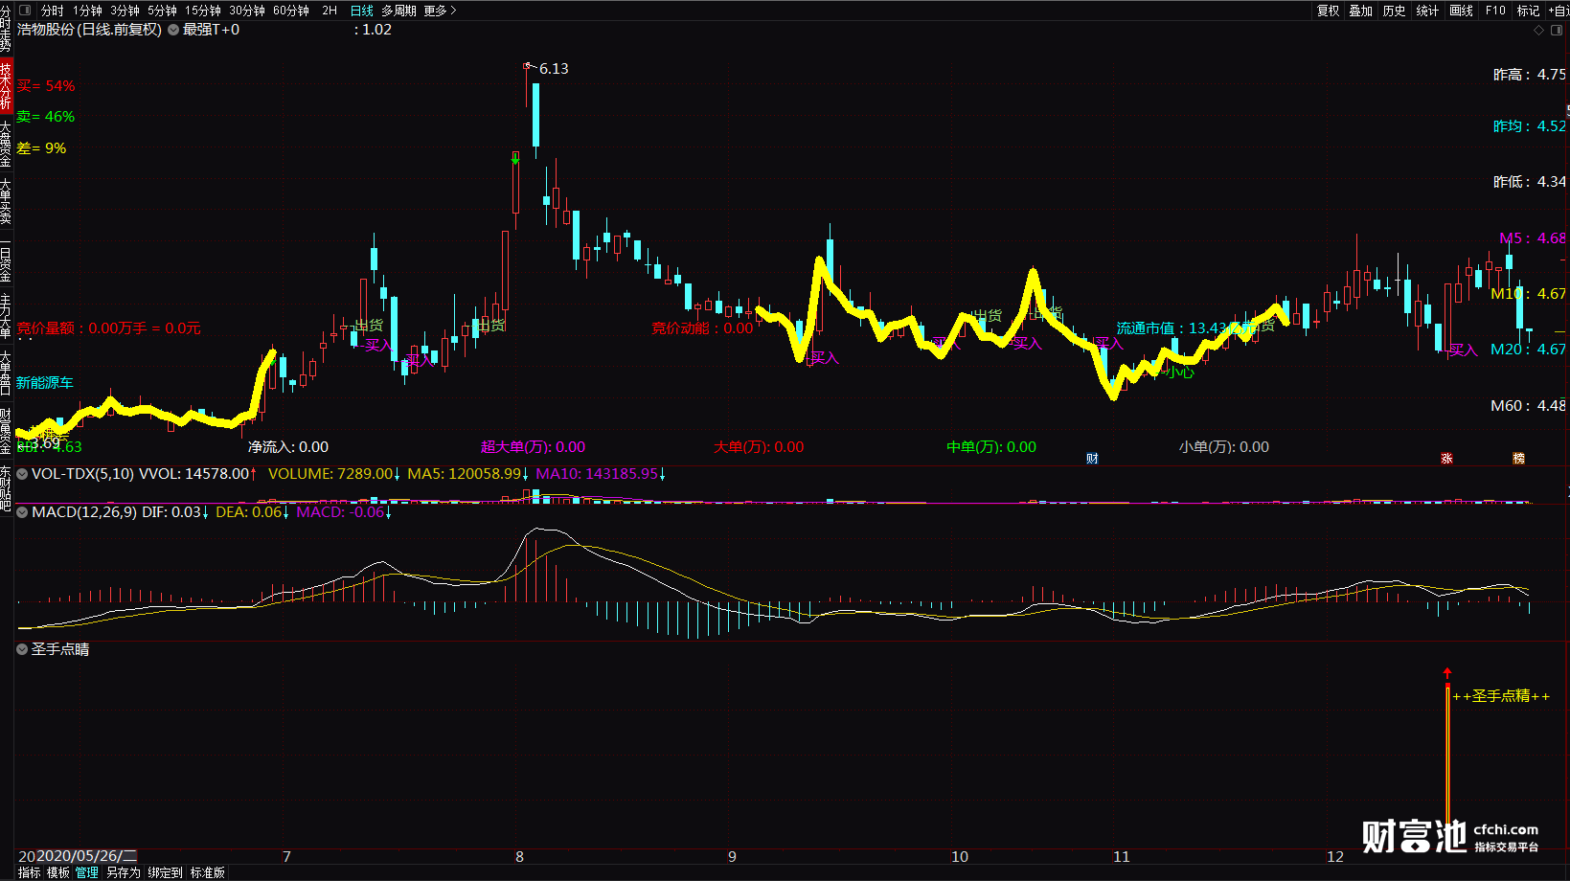The image size is (1570, 881).
Task: Click the 小单(万): 0.00 value
Action: click(1224, 447)
